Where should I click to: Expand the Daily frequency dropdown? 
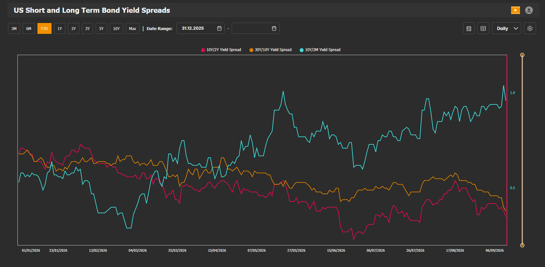click(x=507, y=28)
